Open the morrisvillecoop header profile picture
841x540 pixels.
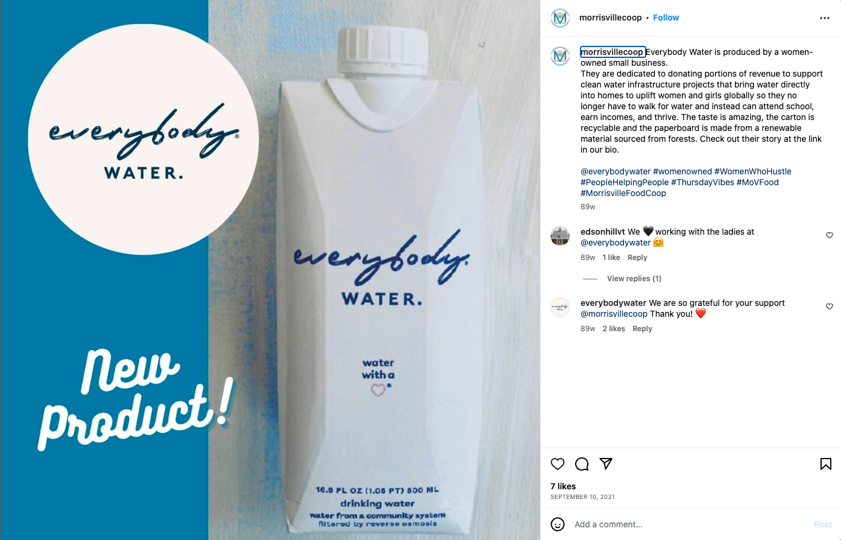tap(560, 18)
